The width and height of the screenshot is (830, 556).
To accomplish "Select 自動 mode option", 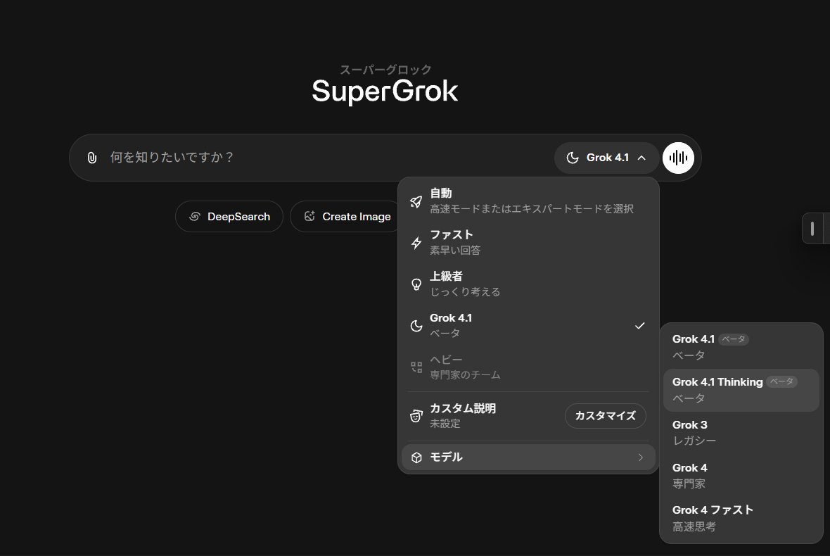I will pyautogui.click(x=528, y=201).
